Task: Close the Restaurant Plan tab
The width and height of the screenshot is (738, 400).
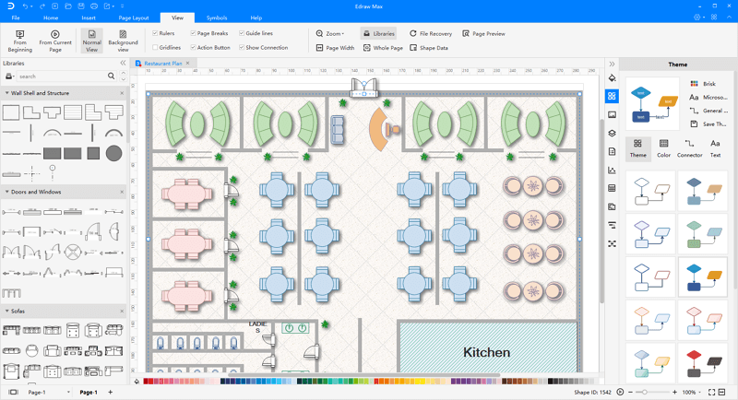Action: (x=188, y=63)
